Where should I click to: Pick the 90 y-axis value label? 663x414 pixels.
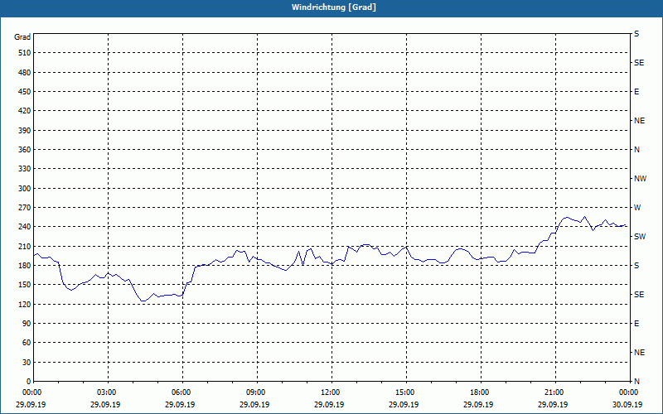pos(27,324)
